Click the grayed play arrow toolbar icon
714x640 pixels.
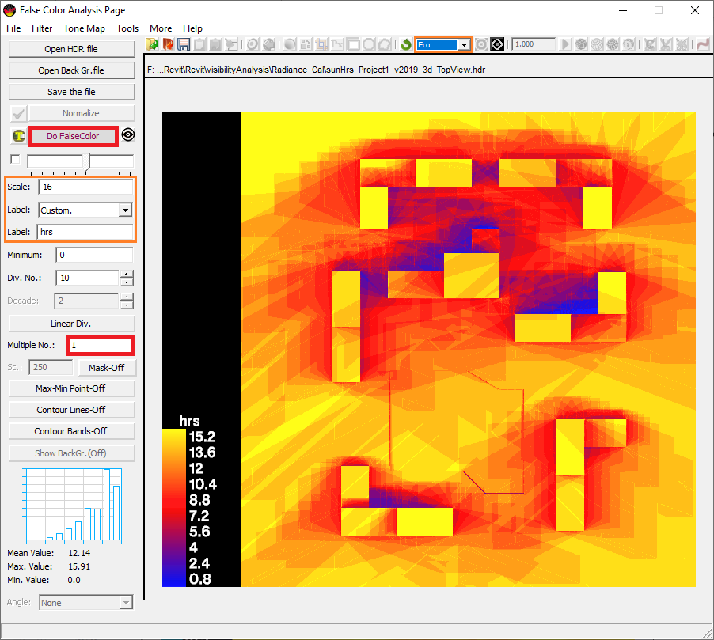565,44
